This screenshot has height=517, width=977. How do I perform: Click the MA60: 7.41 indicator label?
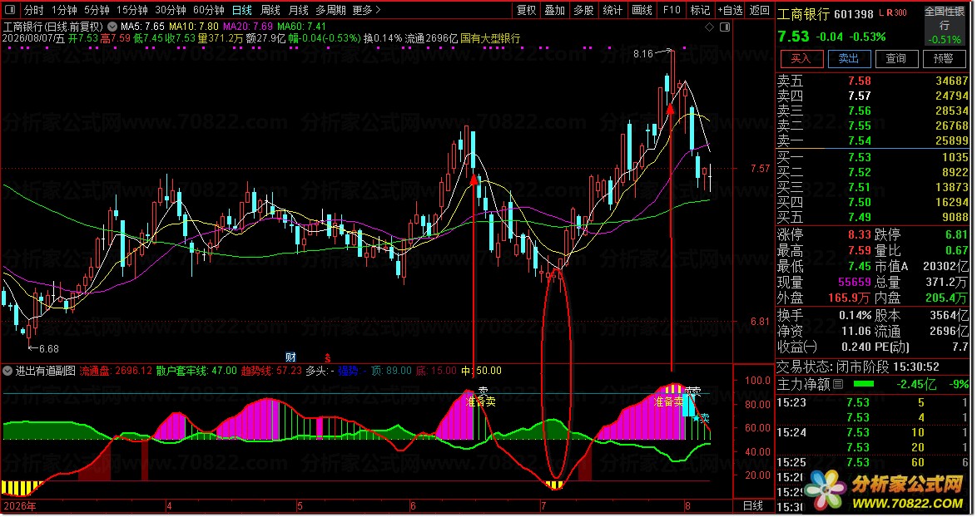point(301,27)
